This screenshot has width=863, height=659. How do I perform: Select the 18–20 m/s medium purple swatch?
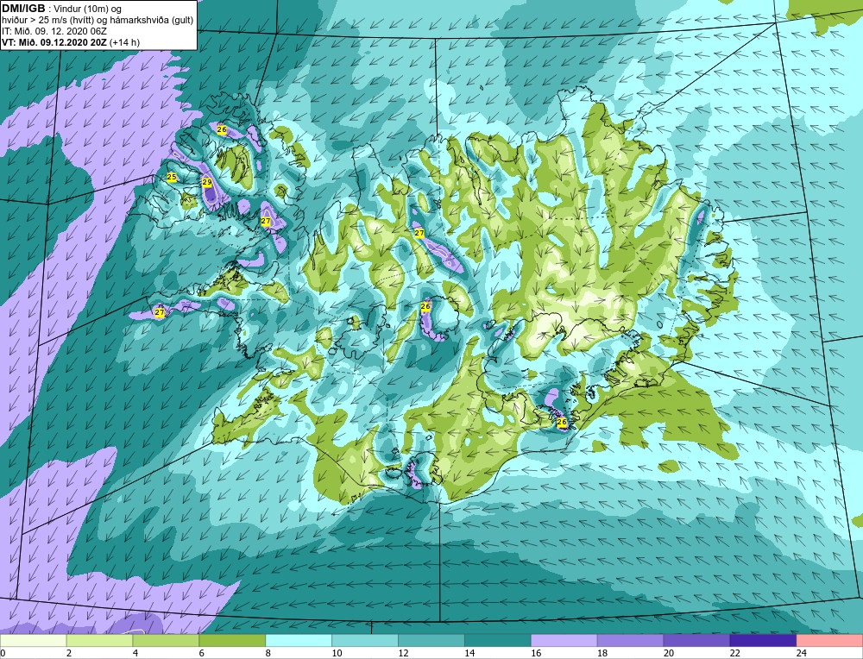[x=630, y=640]
